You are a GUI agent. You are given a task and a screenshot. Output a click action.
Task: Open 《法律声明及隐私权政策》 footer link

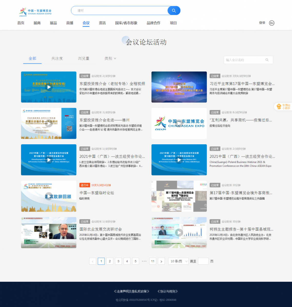click(132, 291)
